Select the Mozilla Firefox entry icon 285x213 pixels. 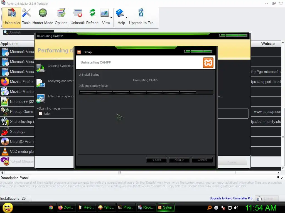pos(5,82)
